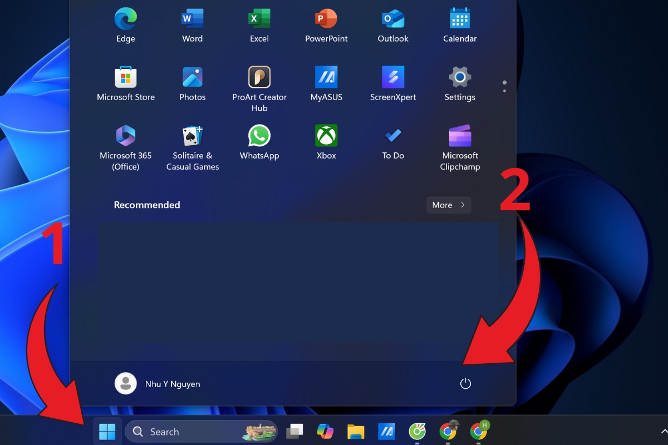The width and height of the screenshot is (668, 445).
Task: Open Solitaire & Casual Games
Action: [193, 147]
